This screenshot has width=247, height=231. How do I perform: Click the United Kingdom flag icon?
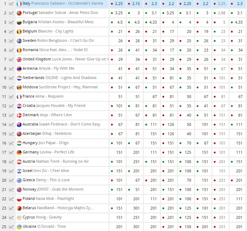(x=19, y=59)
